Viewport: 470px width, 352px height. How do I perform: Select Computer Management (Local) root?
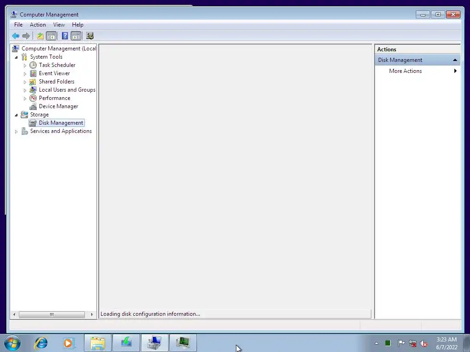(59, 49)
